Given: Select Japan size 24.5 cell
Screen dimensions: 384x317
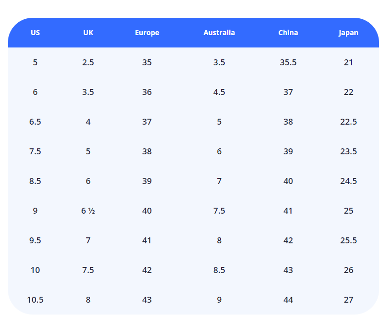Looking at the screenshot, I should (348, 181).
